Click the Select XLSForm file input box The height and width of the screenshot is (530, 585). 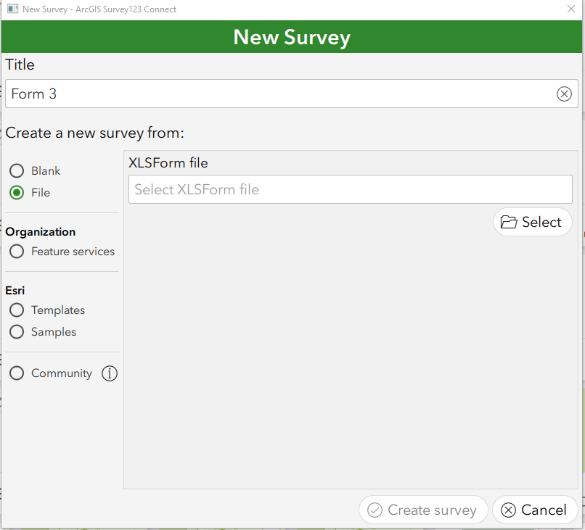pos(351,189)
